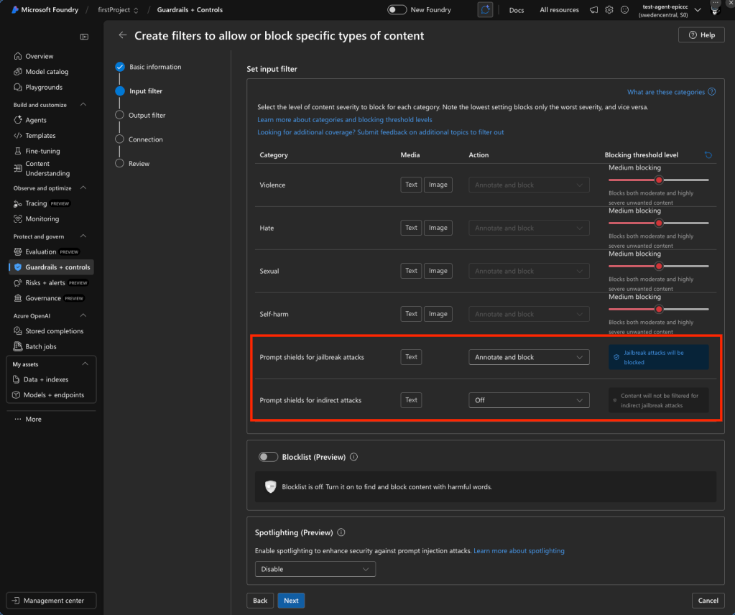Click the announcements megaphone icon
735x615 pixels.
pyautogui.click(x=593, y=10)
